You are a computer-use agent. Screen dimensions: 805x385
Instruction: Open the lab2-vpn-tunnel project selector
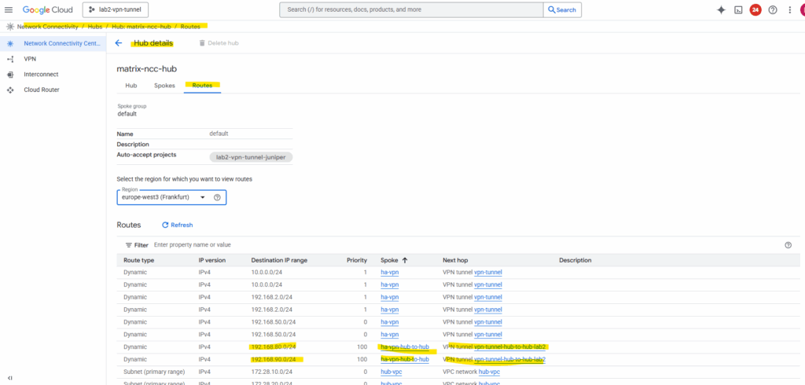[x=114, y=10]
